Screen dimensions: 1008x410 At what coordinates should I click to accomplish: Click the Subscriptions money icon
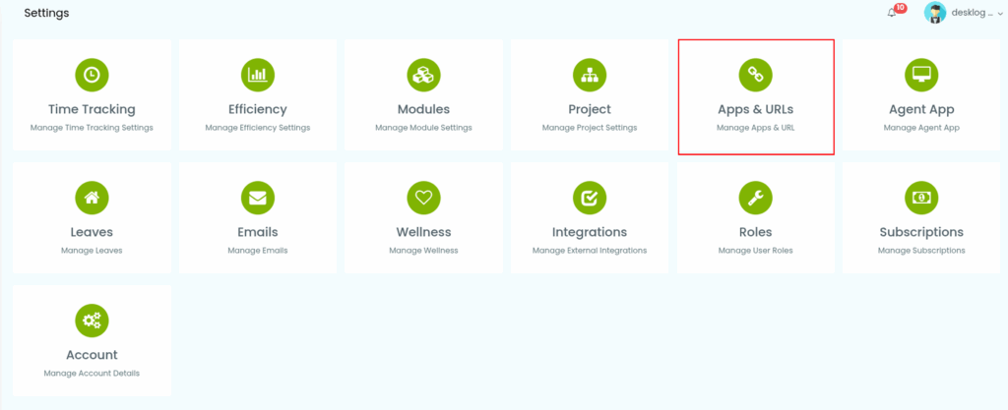pyautogui.click(x=921, y=197)
